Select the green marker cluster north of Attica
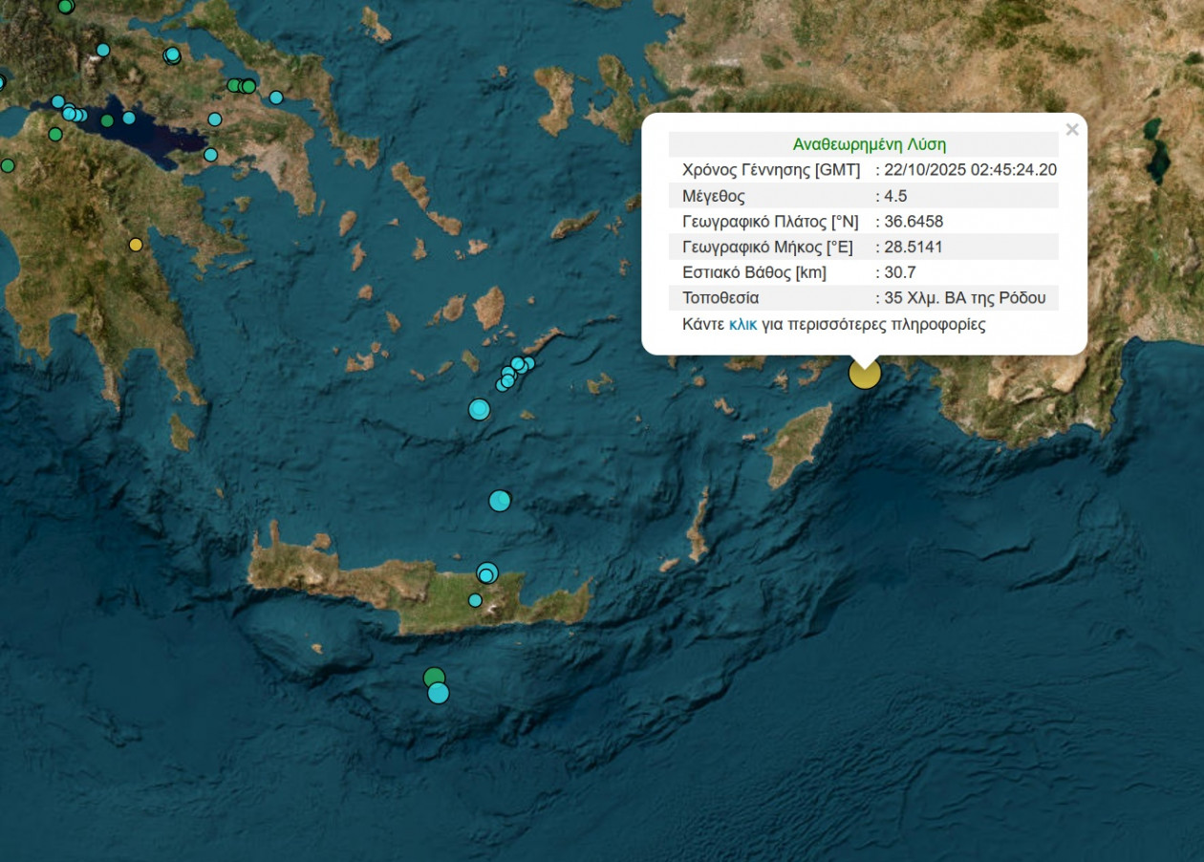Screen dimensions: 1204x862 (x=241, y=86)
